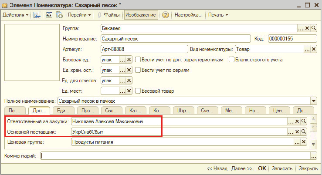Screen dimensions: 322x175
Task: Switch to the Сво... tab
Action: pos(112,111)
